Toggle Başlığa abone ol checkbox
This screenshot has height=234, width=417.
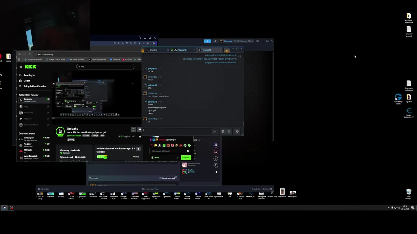tap(161, 178)
